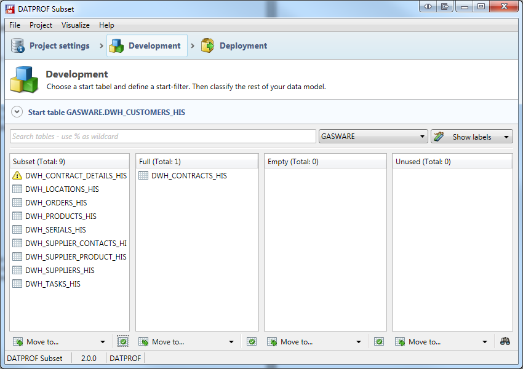
Task: Click the Project settings database icon
Action: coord(18,46)
